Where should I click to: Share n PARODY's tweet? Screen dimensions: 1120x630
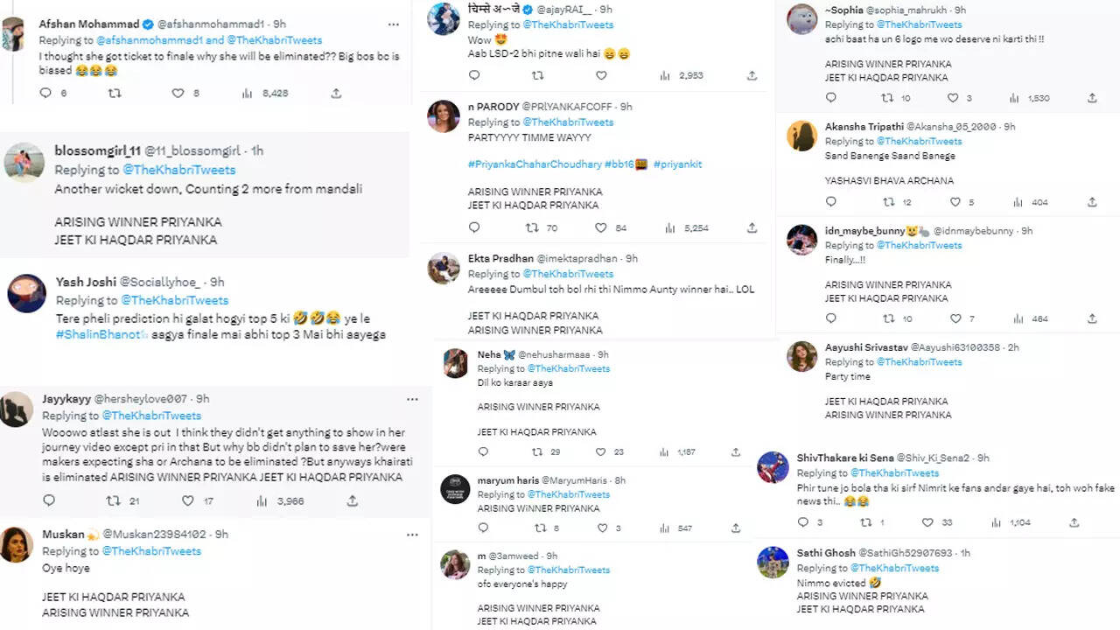(x=752, y=227)
